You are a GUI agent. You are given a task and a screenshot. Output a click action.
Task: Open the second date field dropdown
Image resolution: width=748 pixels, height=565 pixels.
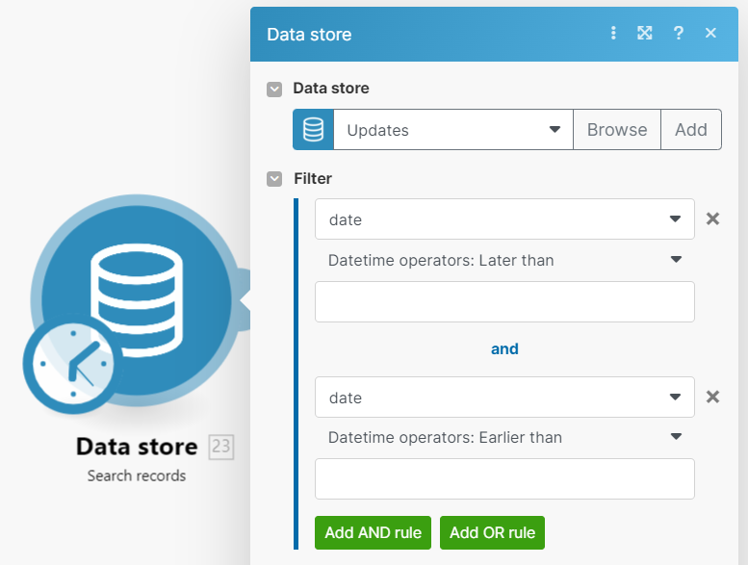503,398
